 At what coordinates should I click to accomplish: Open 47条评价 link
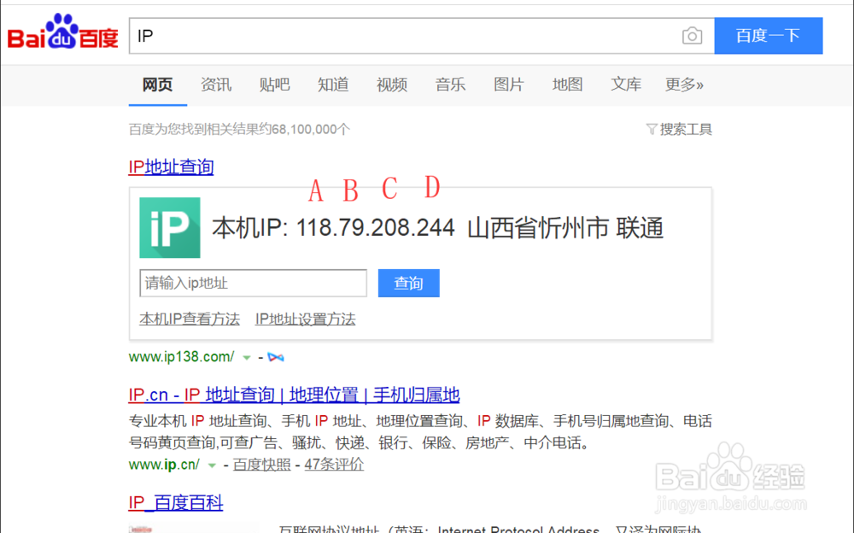coord(334,465)
